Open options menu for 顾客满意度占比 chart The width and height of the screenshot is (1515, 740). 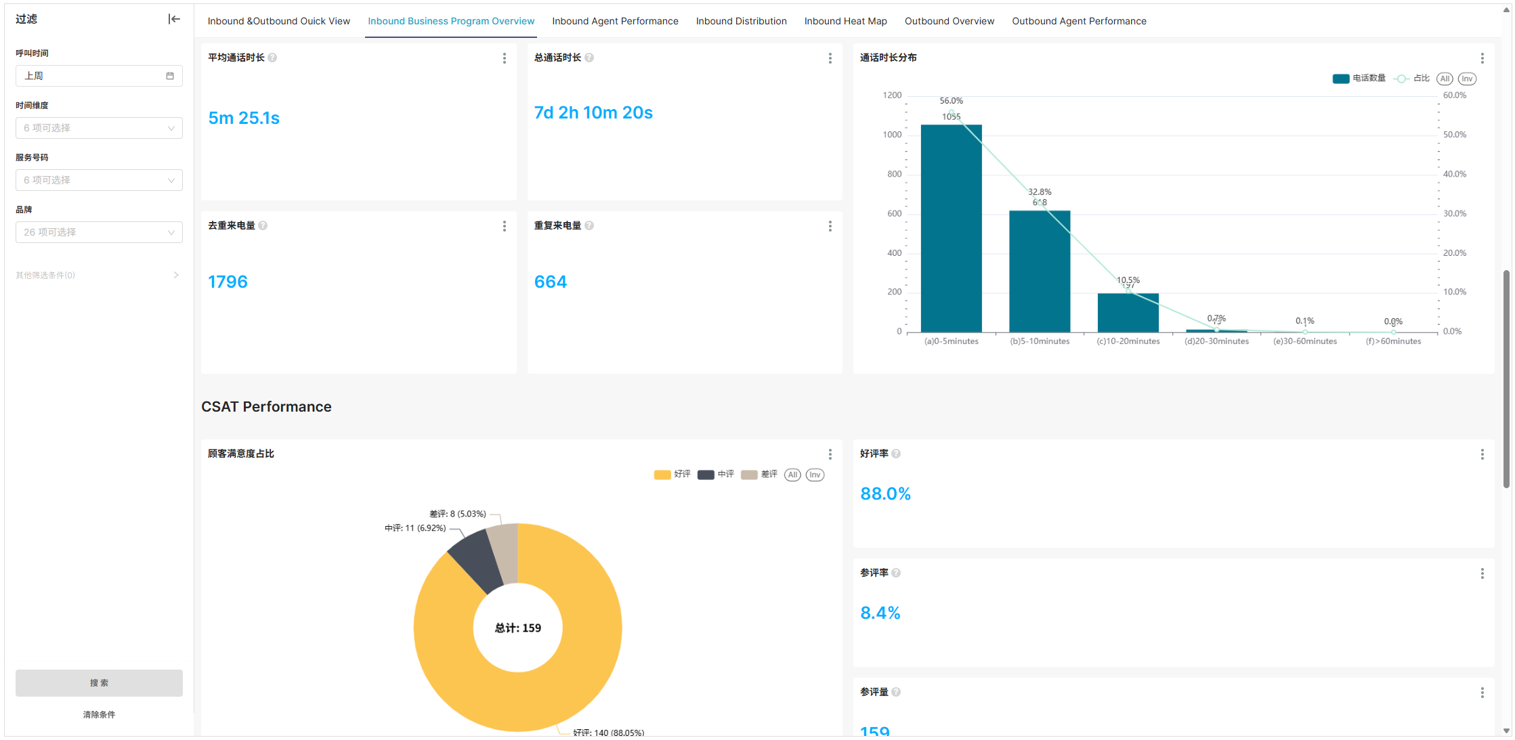tap(830, 454)
